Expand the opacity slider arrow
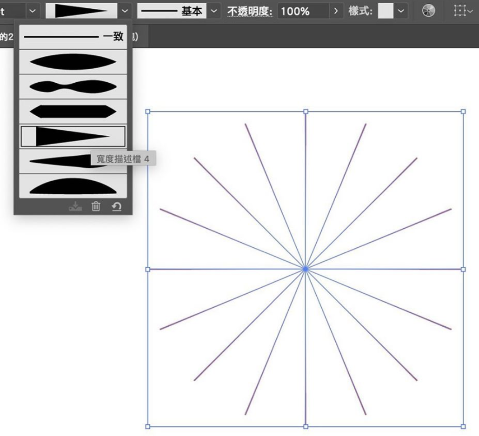Image resolution: width=479 pixels, height=436 pixels. pyautogui.click(x=336, y=11)
